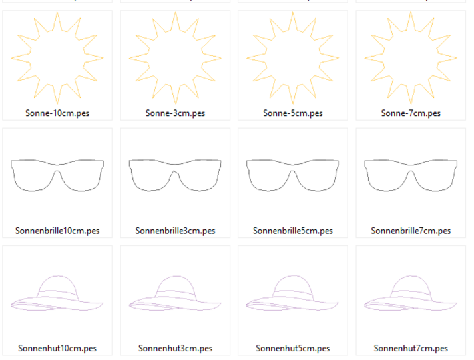Viewport: 474px width, 360px height.
Task: Select the Sonne-3cm.pes sun thumbnail
Action: [x=175, y=58]
